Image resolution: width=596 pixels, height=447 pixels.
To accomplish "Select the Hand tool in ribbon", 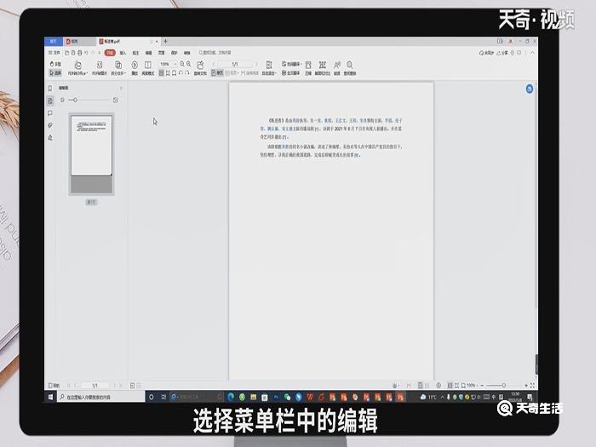I will pyautogui.click(x=55, y=64).
